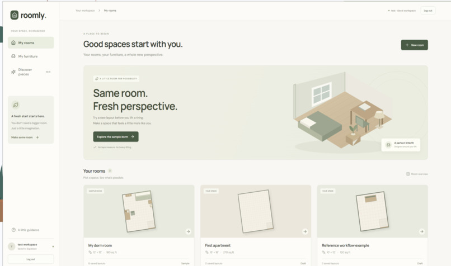The height and width of the screenshot is (266, 451).
Task: Click the ruler icon under My dorm room
Action: pyautogui.click(x=90, y=252)
